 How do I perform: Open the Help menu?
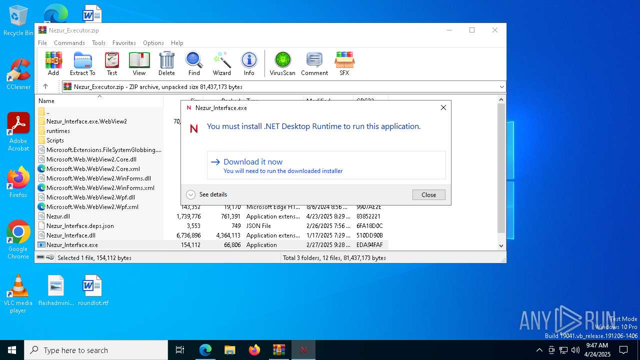click(x=177, y=43)
